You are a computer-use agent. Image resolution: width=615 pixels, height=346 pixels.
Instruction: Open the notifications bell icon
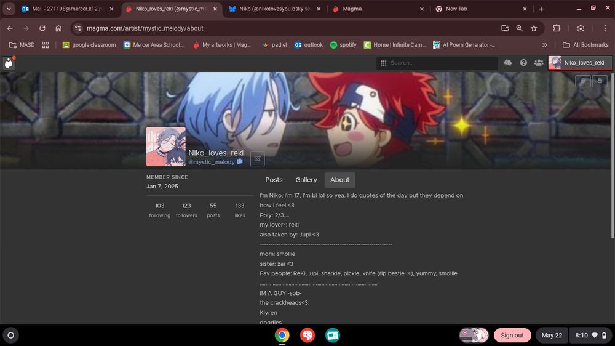coord(508,63)
